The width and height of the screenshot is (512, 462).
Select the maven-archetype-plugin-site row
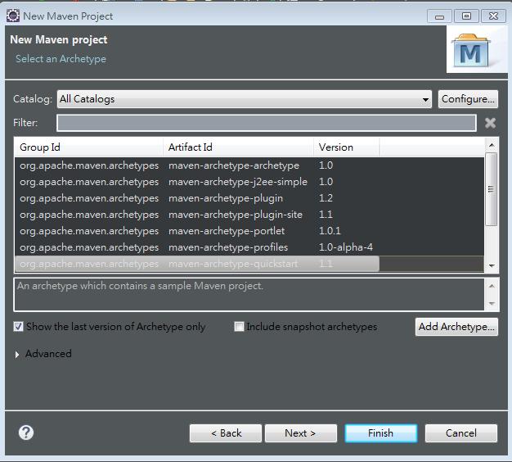[x=249, y=215]
